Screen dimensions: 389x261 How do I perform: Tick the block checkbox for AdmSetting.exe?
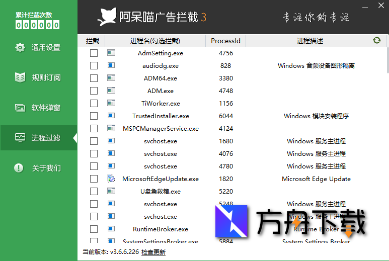pyautogui.click(x=94, y=53)
